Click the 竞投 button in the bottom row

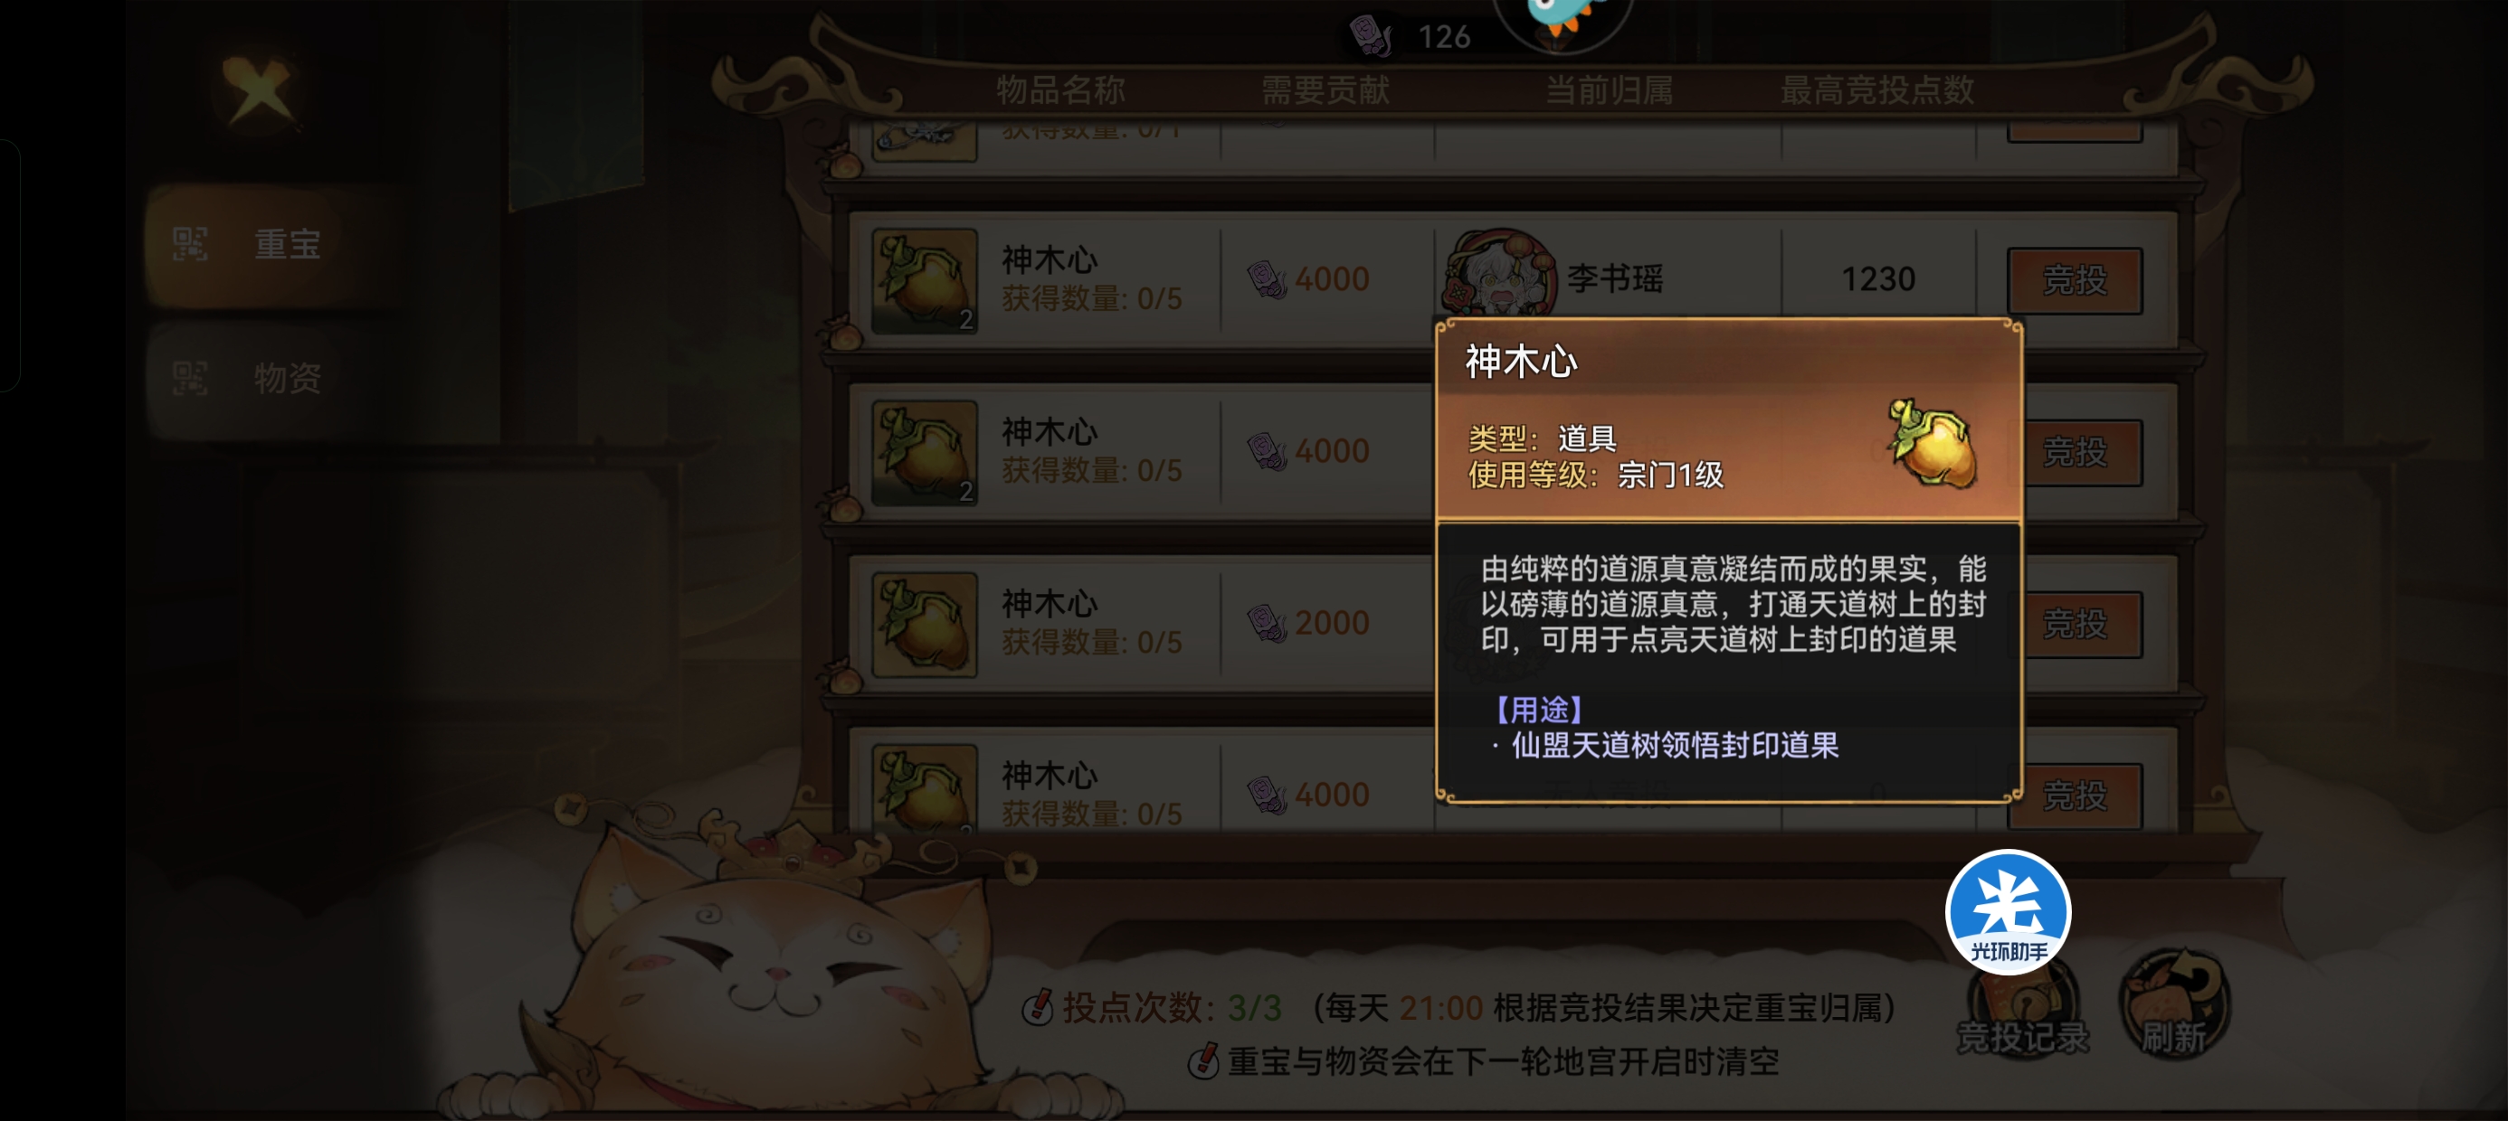point(2074,796)
